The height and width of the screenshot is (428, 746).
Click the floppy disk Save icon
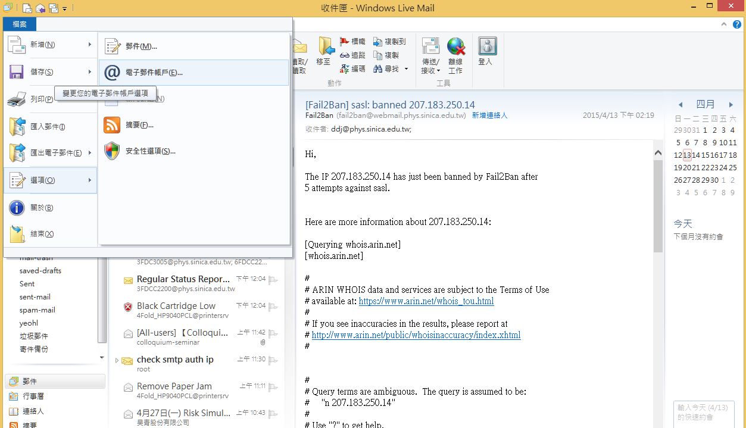tap(17, 72)
